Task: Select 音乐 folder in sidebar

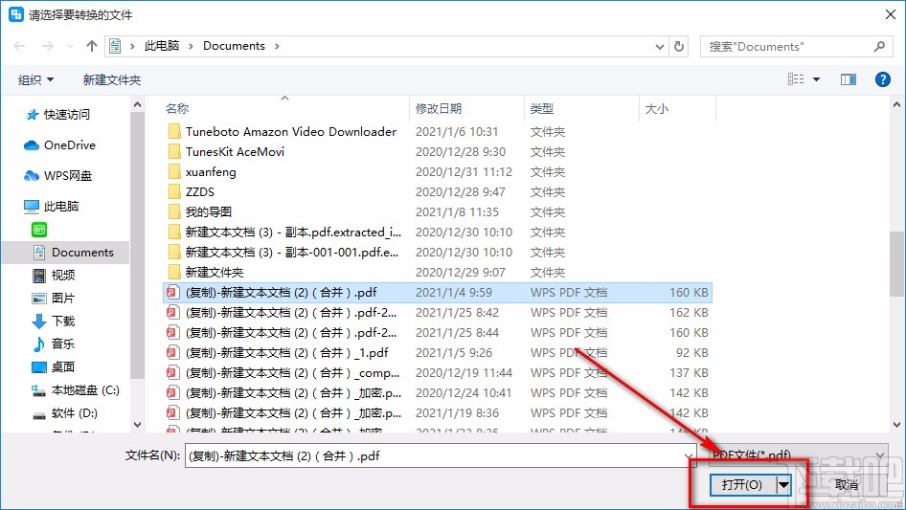Action: tap(54, 344)
